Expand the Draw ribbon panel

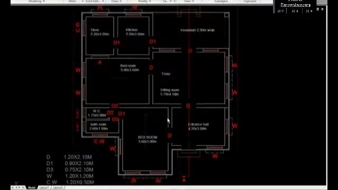(116, 1)
